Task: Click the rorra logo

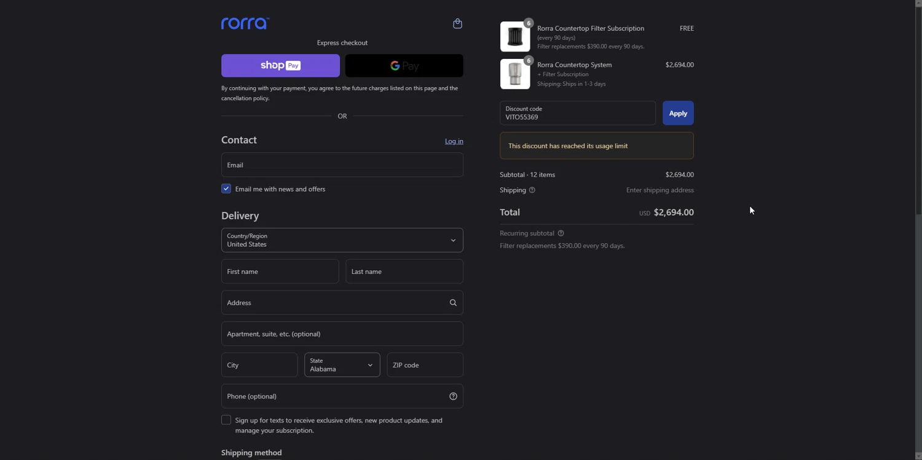Action: 245,23
